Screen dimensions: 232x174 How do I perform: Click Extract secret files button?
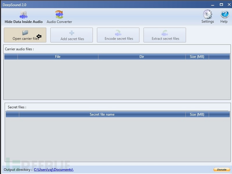pos(165,35)
